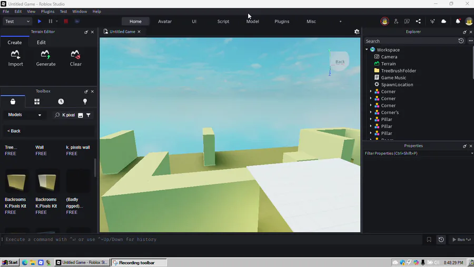
Task: Open Toolbox recent clock tab
Action: pos(61,101)
